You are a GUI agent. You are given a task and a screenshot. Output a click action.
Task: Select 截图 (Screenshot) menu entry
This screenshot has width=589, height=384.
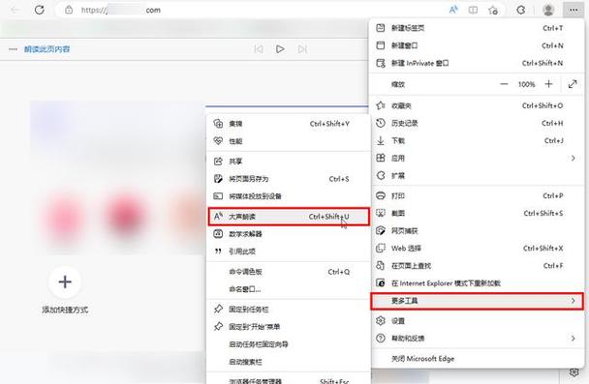tap(477, 213)
